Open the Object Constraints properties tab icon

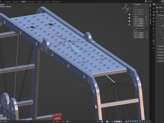point(153,35)
